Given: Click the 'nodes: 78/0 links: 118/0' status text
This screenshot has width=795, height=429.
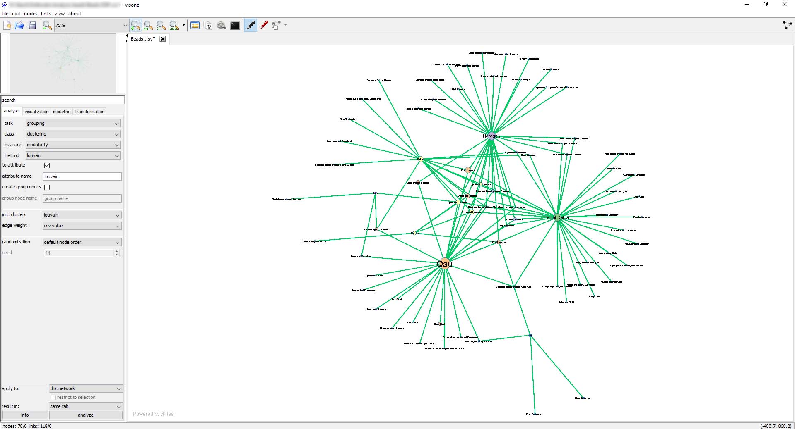Looking at the screenshot, I should click(27, 426).
